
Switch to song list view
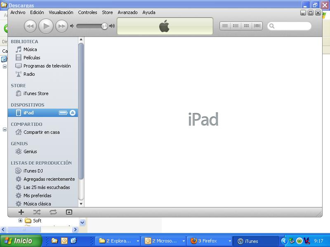225,26
